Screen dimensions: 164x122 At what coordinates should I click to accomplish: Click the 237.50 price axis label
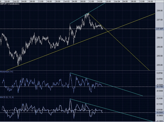click(160, 20)
